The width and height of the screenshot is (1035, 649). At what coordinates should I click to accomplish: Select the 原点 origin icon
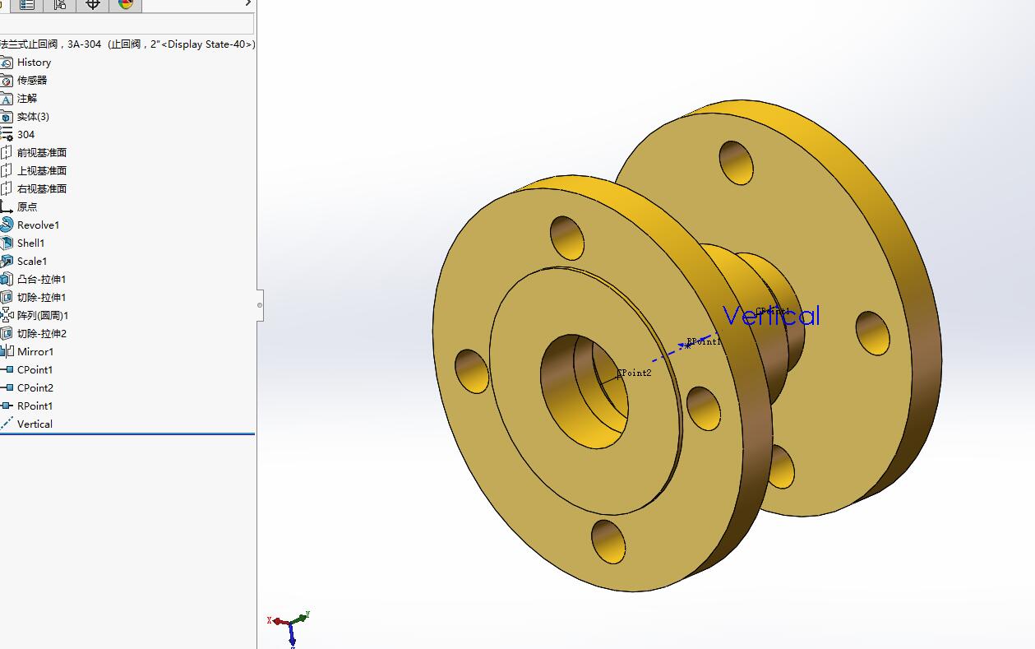(x=7, y=207)
